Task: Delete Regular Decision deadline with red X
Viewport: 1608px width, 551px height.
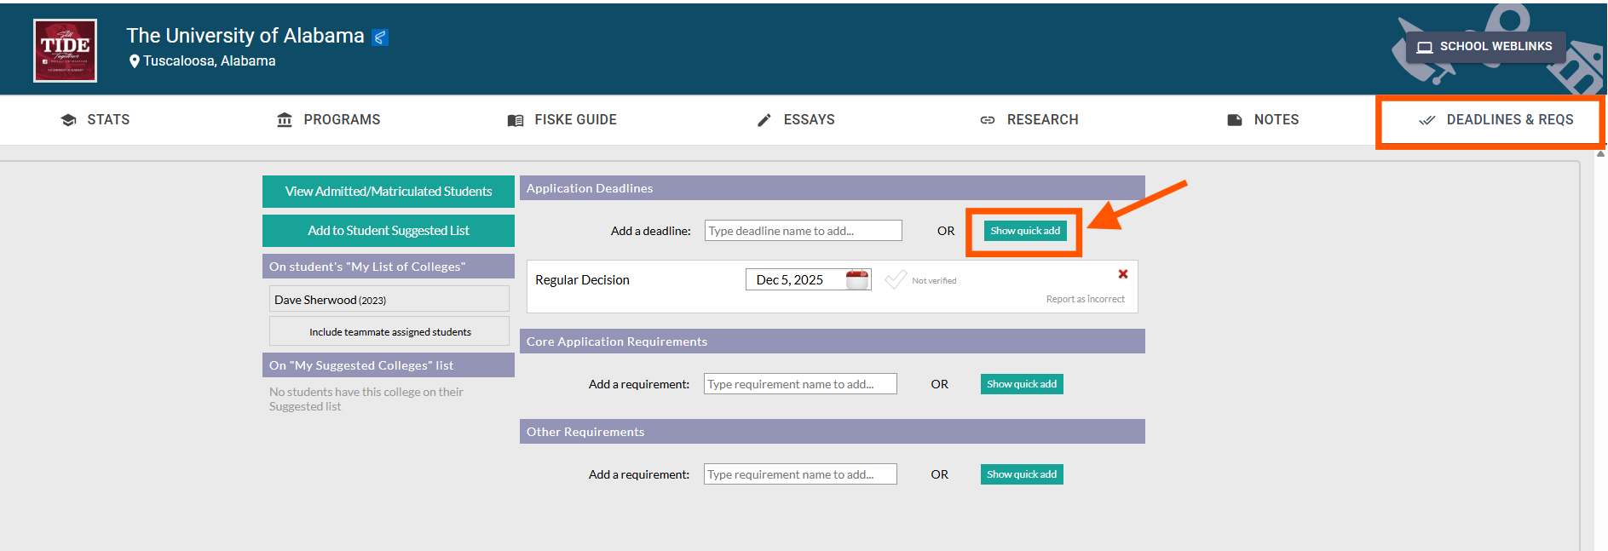Action: coord(1123,274)
